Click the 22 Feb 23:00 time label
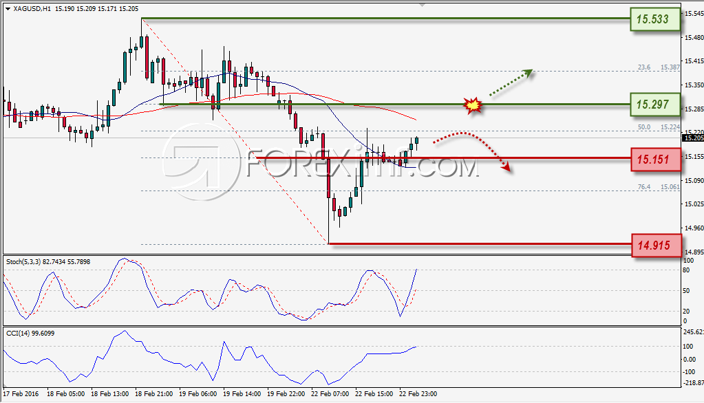 pyautogui.click(x=418, y=394)
